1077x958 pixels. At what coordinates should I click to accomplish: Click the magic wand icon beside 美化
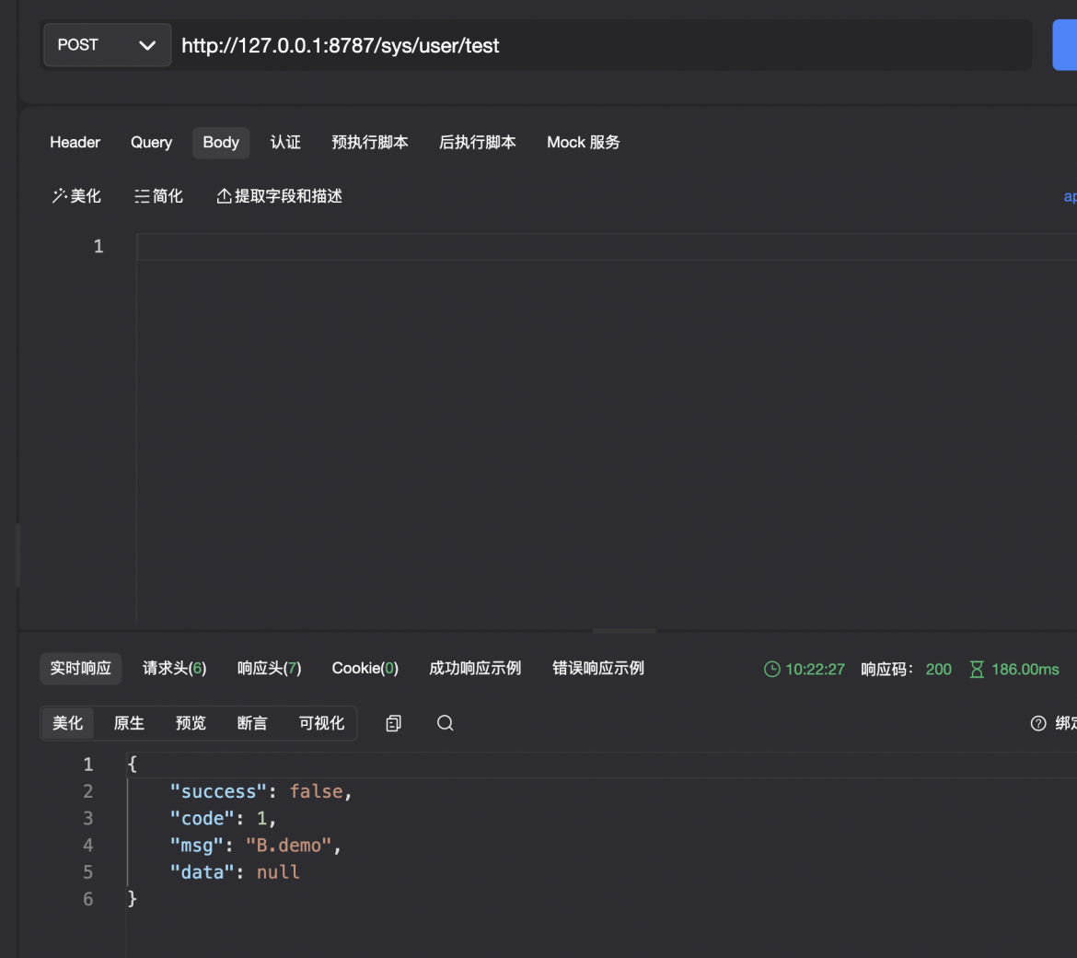click(59, 196)
